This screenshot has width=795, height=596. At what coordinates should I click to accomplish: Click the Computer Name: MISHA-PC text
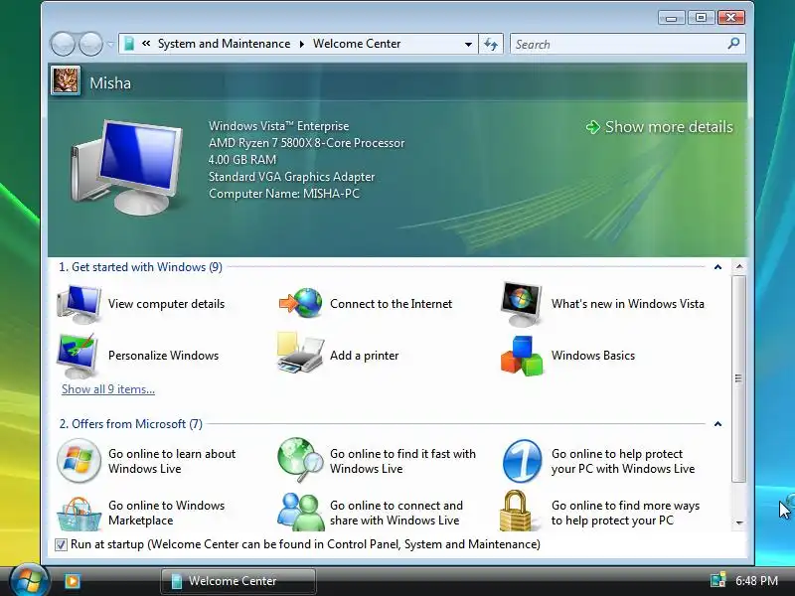[x=284, y=194]
